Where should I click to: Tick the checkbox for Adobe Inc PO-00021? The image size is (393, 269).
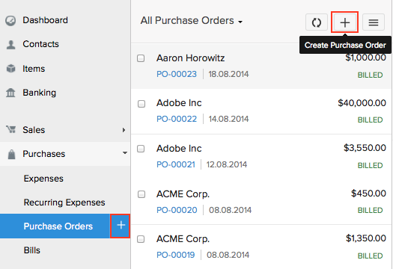coord(141,149)
